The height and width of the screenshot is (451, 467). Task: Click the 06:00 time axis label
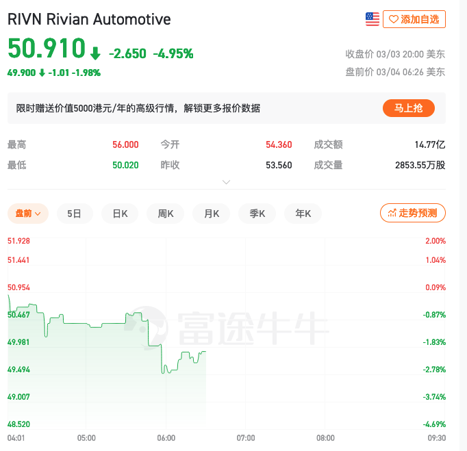click(166, 438)
